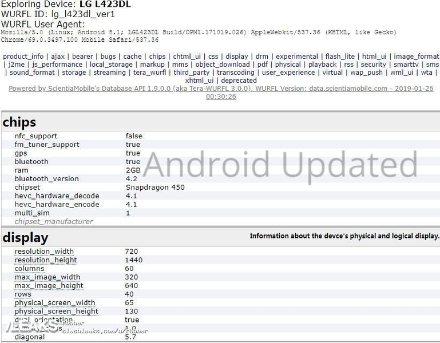Select the '5.7' diagonal value
The width and height of the screenshot is (440, 343).
[x=131, y=337]
